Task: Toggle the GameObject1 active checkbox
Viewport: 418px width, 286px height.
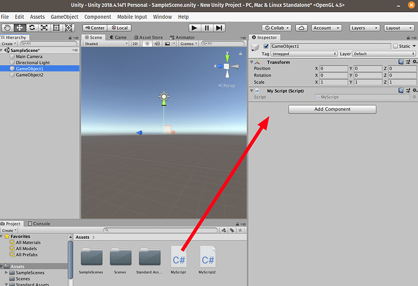Action: (x=266, y=46)
